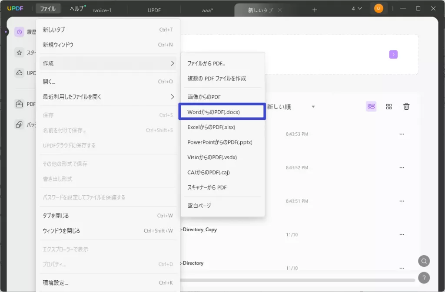Open the 新しい順 sort dropdown
445x292 pixels.
point(291,107)
